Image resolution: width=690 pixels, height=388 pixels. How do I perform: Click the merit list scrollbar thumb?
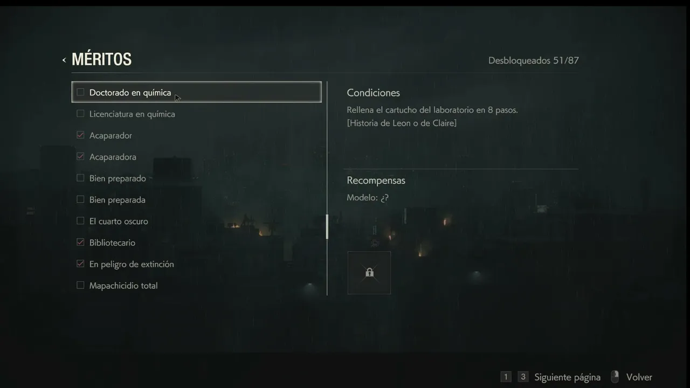[x=327, y=226]
